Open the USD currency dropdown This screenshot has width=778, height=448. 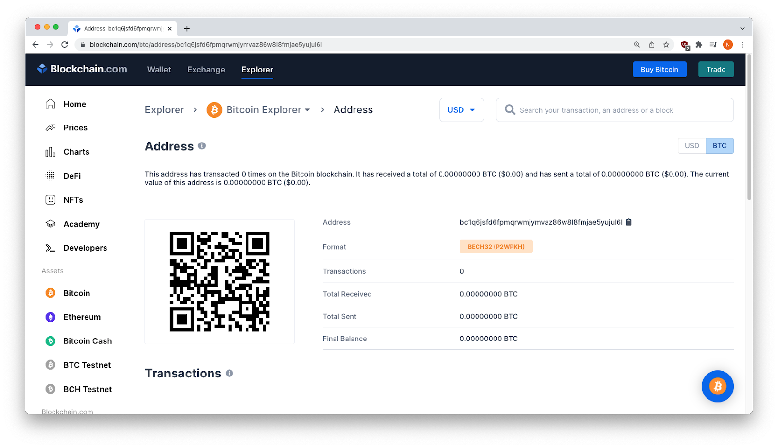point(461,110)
